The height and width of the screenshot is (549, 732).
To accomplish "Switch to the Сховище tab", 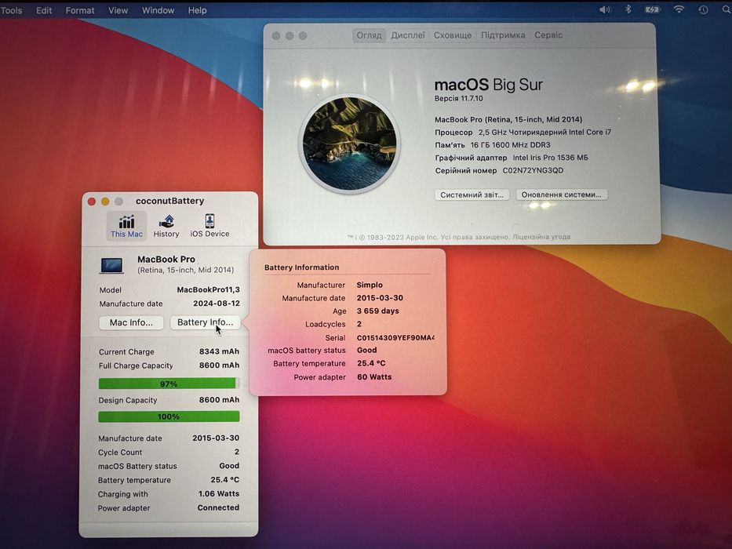I will coord(453,35).
